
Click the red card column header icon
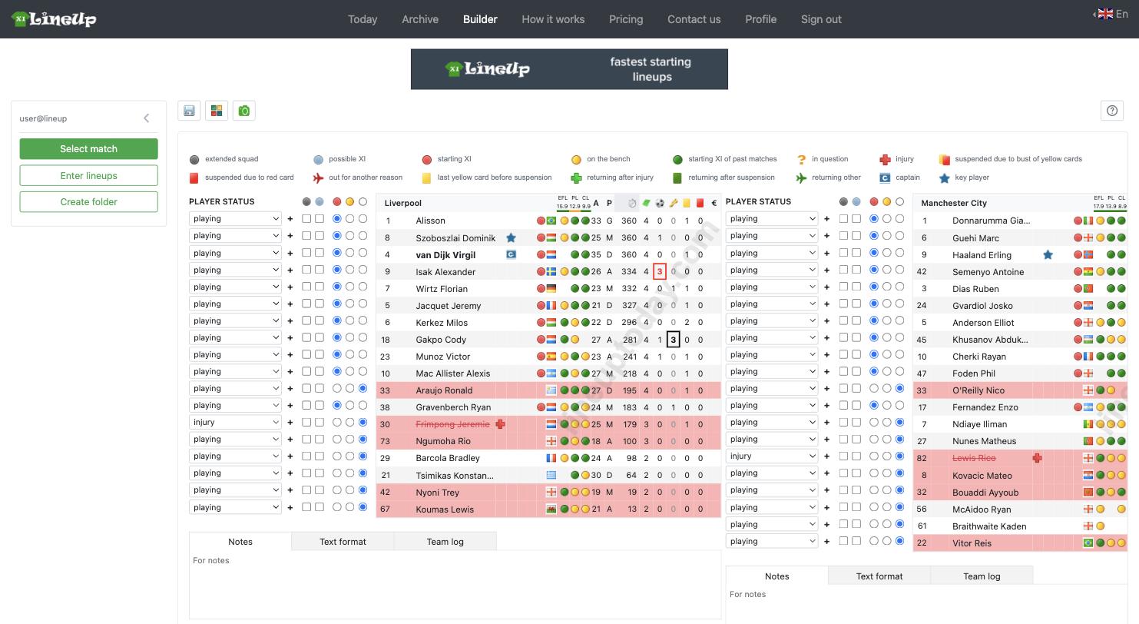700,204
